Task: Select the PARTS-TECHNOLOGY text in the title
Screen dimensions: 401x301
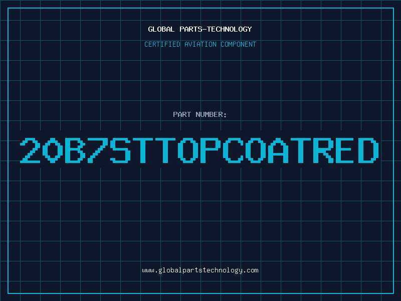Action: 216,29
